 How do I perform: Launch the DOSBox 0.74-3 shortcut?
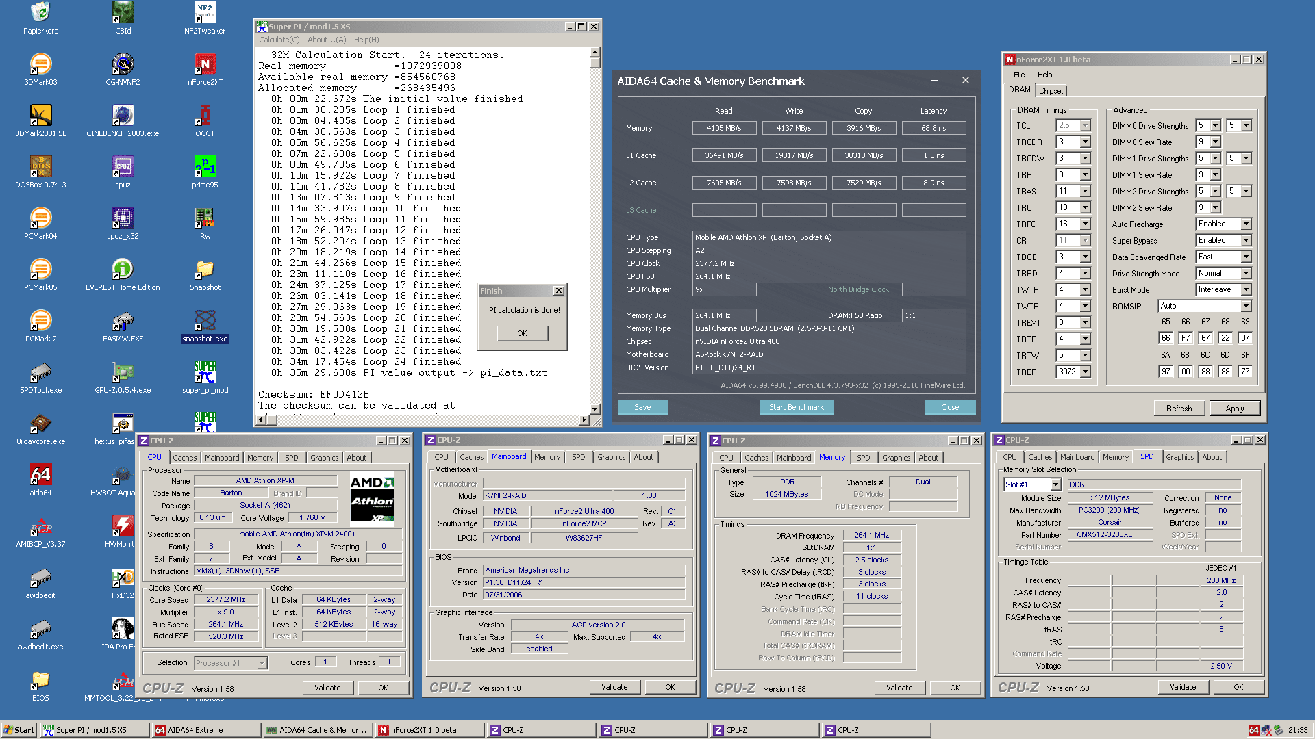(x=40, y=172)
